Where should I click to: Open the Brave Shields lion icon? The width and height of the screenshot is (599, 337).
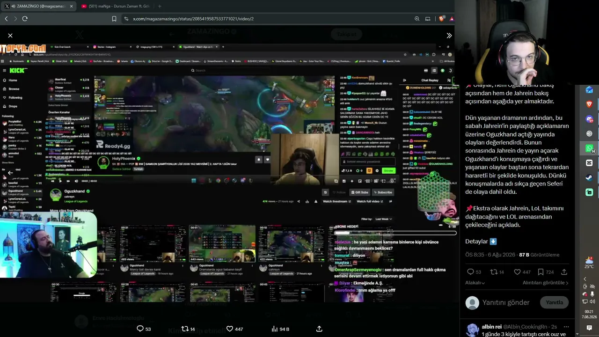point(442,19)
